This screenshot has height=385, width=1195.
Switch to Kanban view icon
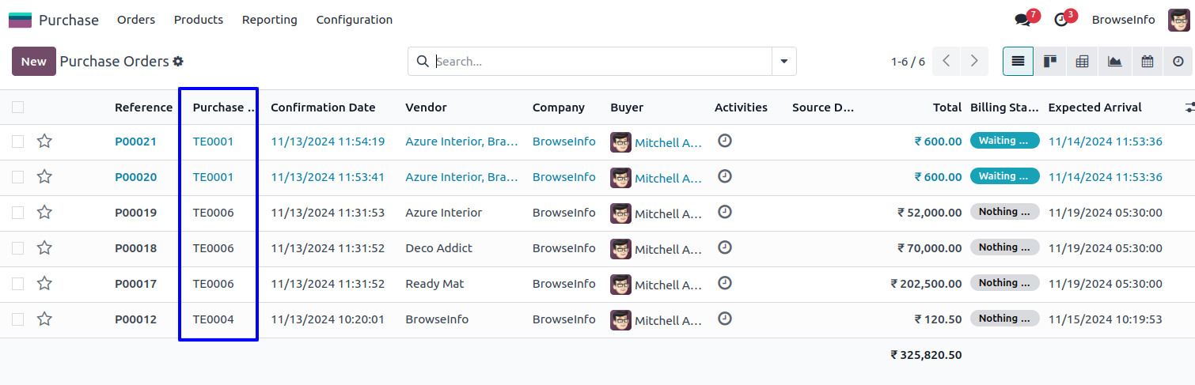coord(1050,61)
